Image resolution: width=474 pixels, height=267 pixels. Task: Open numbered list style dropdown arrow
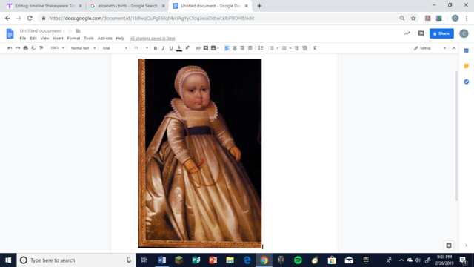click(x=278, y=48)
